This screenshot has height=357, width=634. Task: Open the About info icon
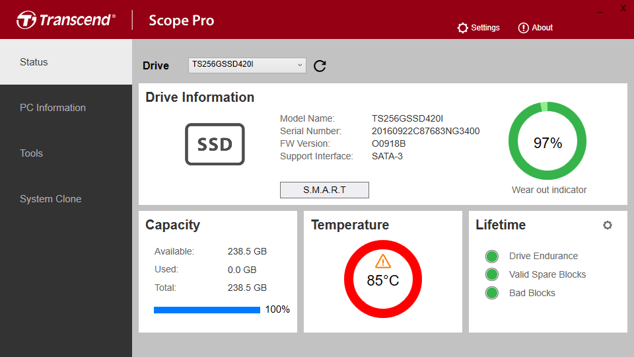coord(523,28)
